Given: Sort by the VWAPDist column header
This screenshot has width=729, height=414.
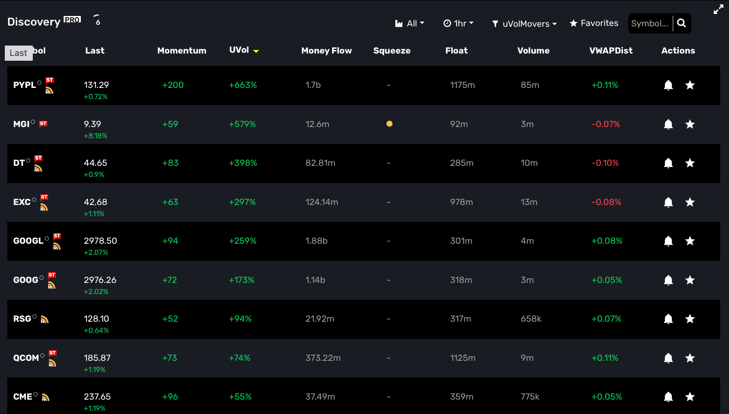Looking at the screenshot, I should [x=611, y=50].
